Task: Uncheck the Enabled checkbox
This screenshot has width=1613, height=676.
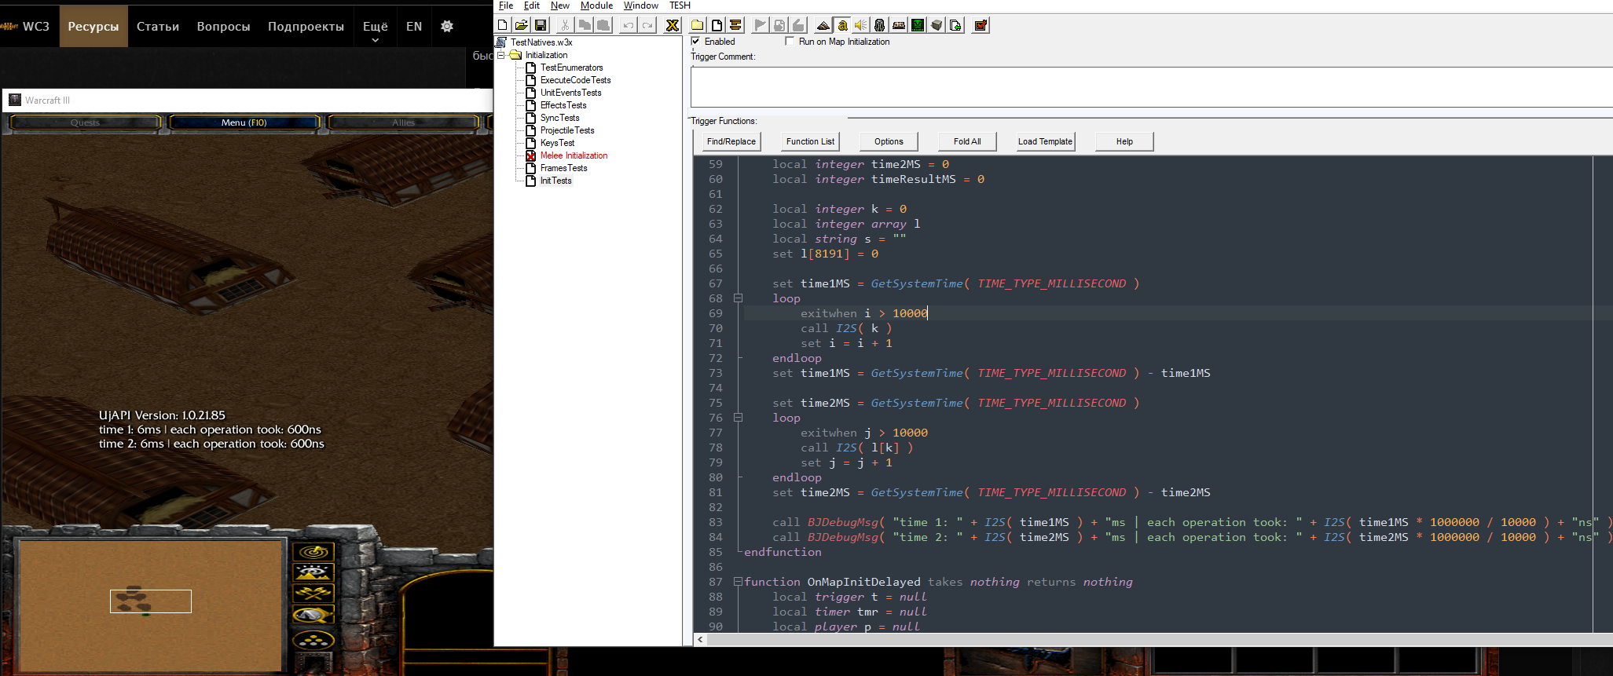Action: (x=695, y=42)
